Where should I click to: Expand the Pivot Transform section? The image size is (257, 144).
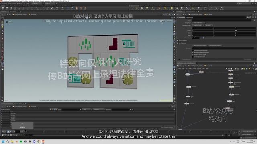pos(182,40)
